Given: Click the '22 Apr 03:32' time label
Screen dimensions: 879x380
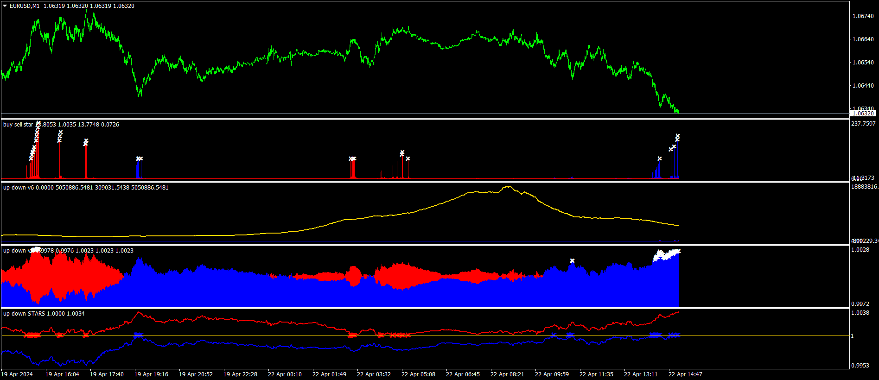Looking at the screenshot, I should (374, 374).
